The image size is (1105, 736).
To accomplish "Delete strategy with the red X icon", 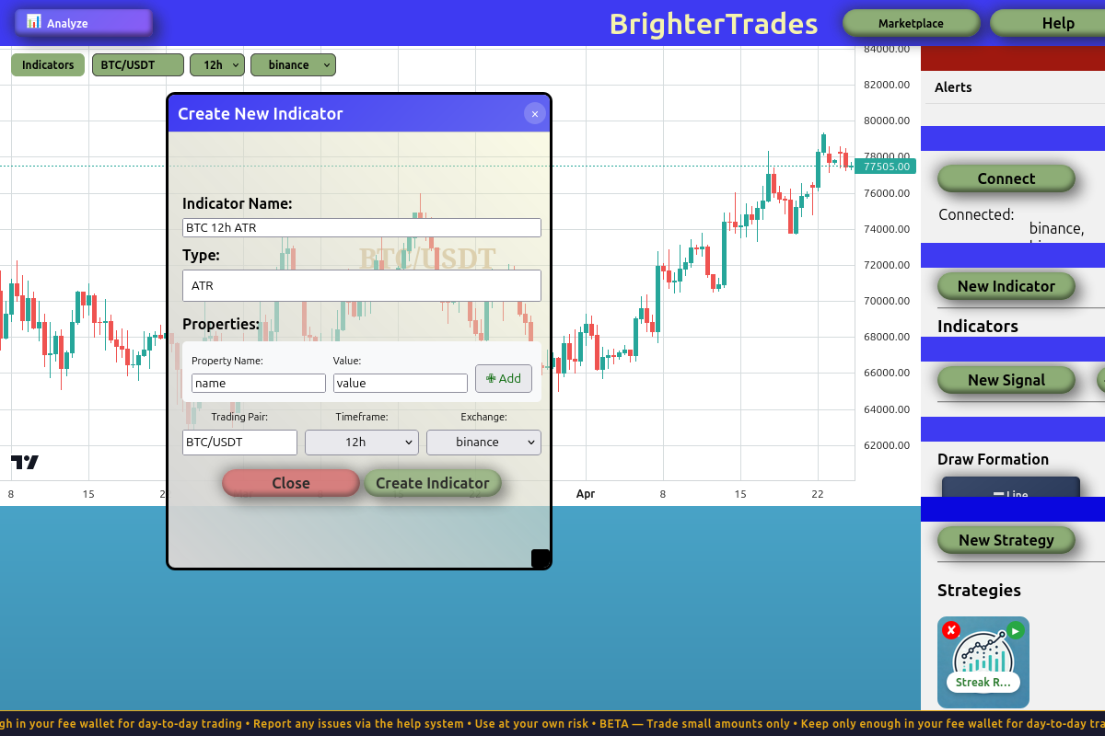I will pos(951,630).
